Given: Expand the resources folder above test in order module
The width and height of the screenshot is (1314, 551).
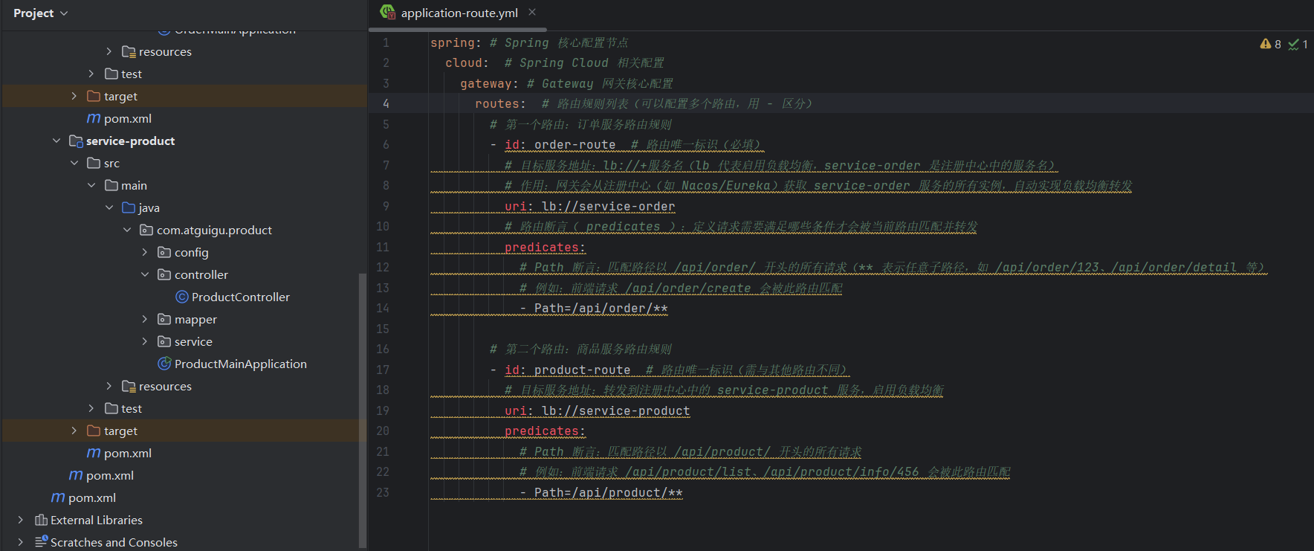Looking at the screenshot, I should [109, 51].
